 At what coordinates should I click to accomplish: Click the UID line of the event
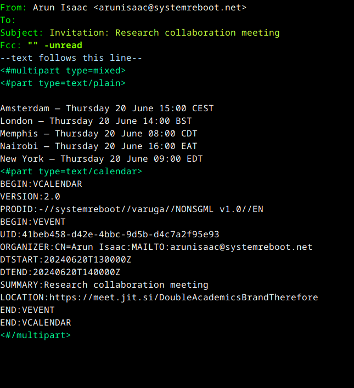point(110,235)
